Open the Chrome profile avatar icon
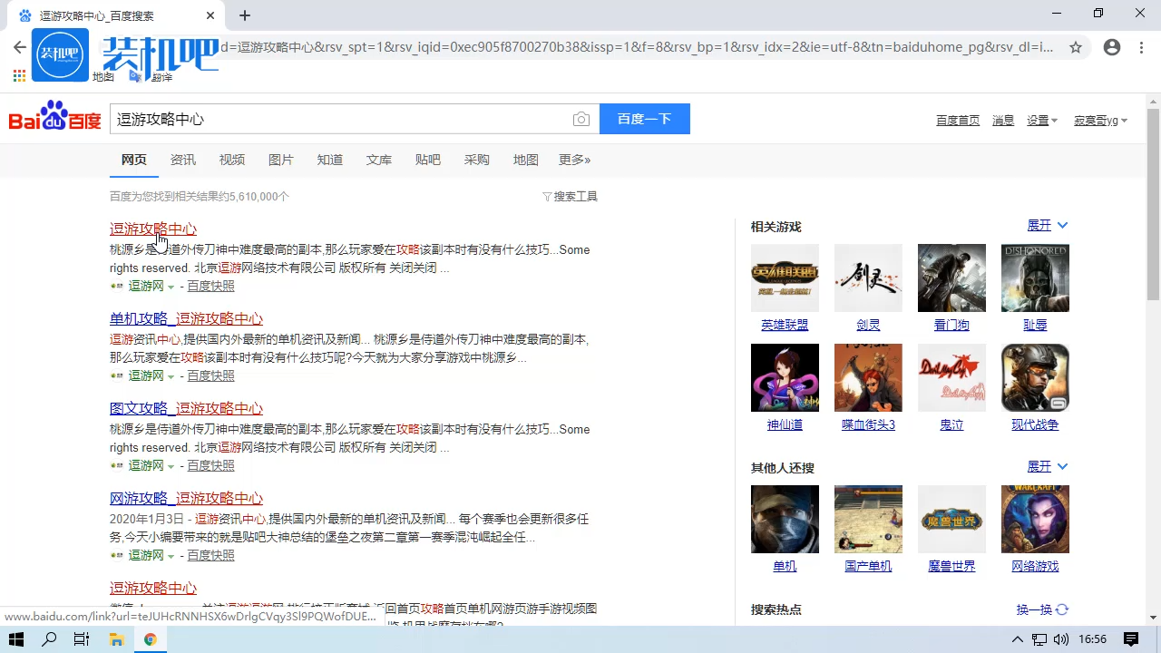This screenshot has height=653, width=1161. (1112, 47)
